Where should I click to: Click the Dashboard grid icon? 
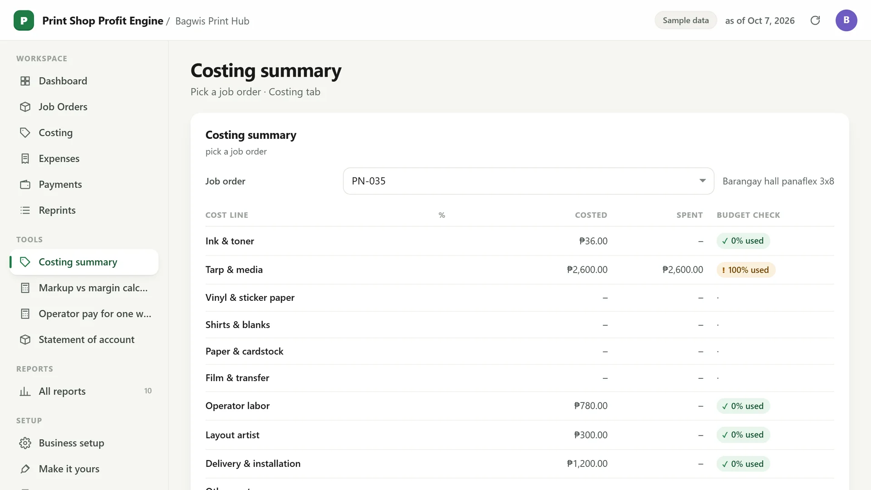pyautogui.click(x=25, y=81)
